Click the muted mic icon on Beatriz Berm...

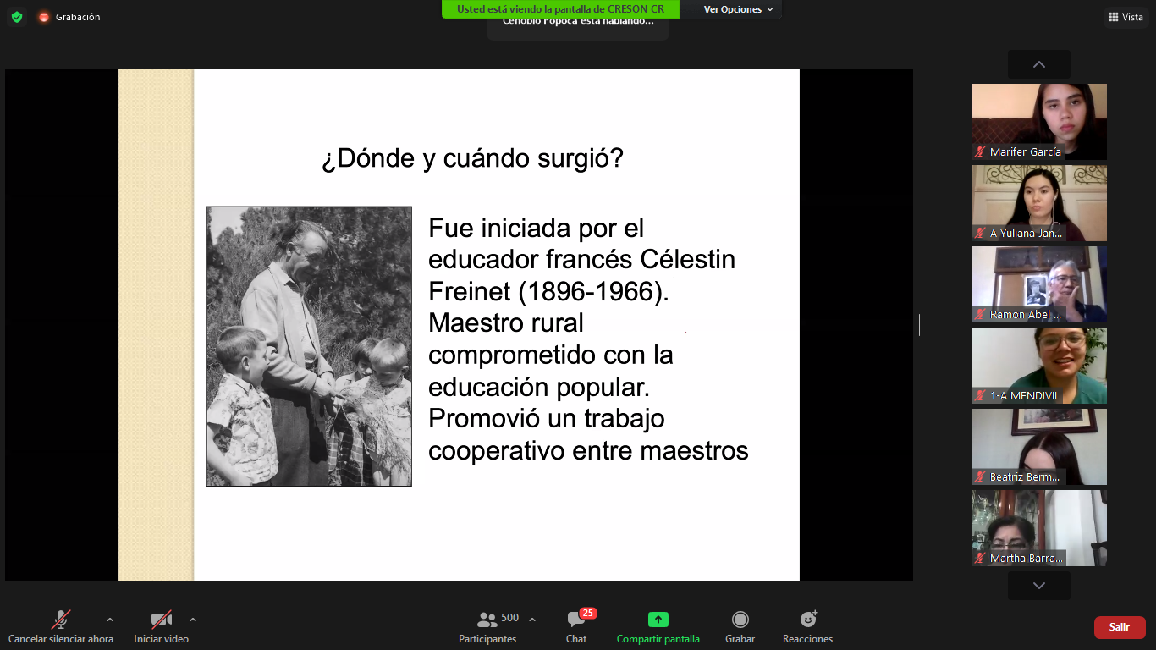tap(980, 477)
